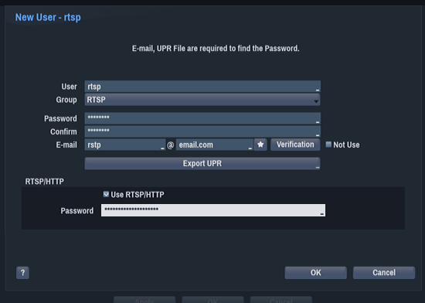425x303 pixels.
Task: Click the RTSP/HTTP section heading
Action: click(x=45, y=182)
